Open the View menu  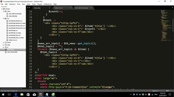pyautogui.click(x=24, y=4)
